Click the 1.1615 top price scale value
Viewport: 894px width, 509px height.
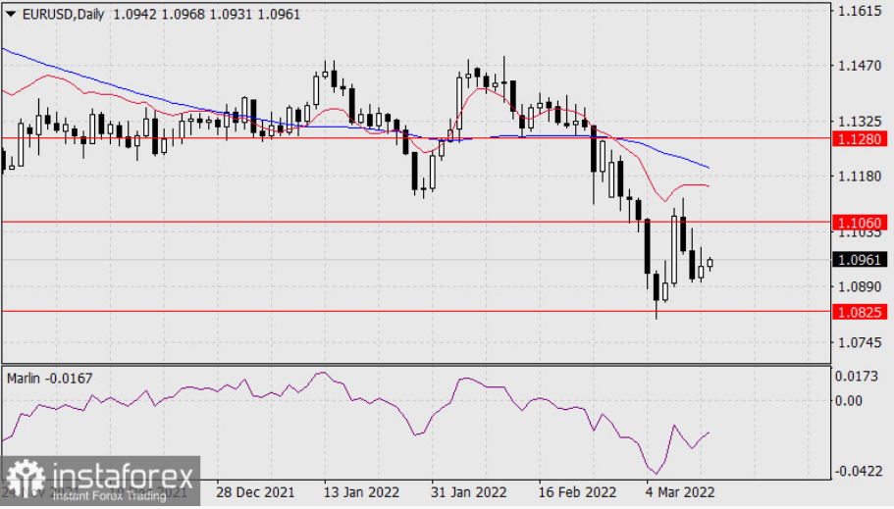click(x=860, y=11)
